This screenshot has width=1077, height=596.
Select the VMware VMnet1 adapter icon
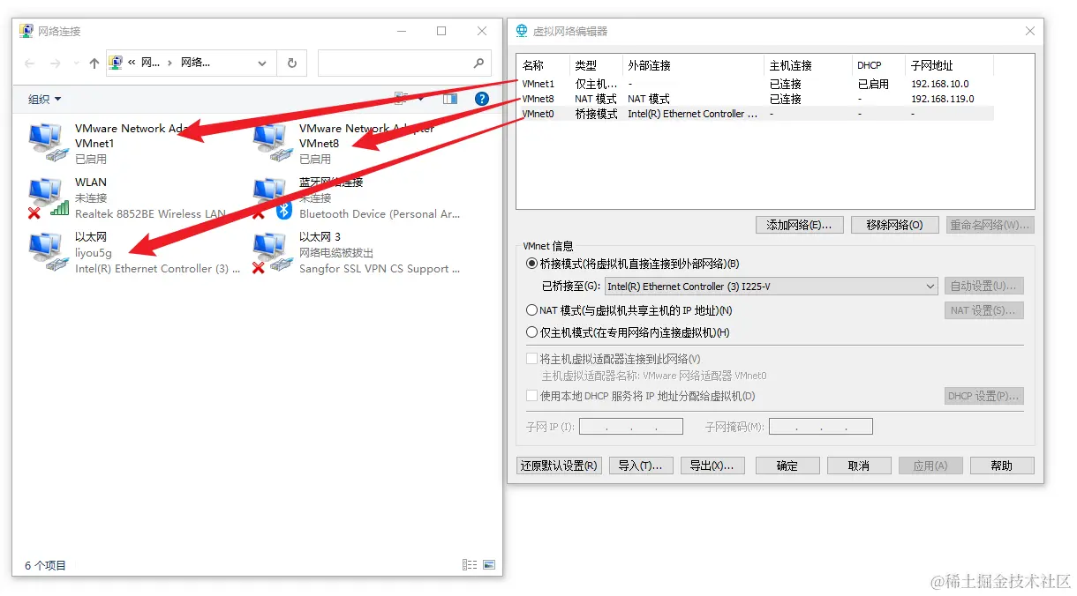48,143
